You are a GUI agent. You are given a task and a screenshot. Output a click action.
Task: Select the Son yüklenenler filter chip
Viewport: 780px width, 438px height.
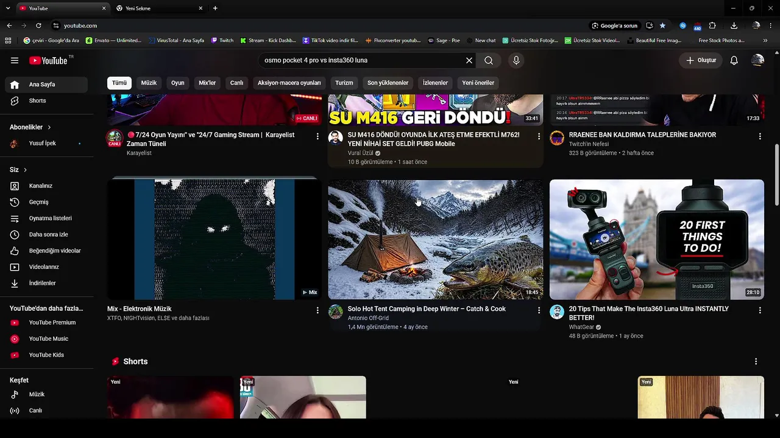[x=388, y=83]
